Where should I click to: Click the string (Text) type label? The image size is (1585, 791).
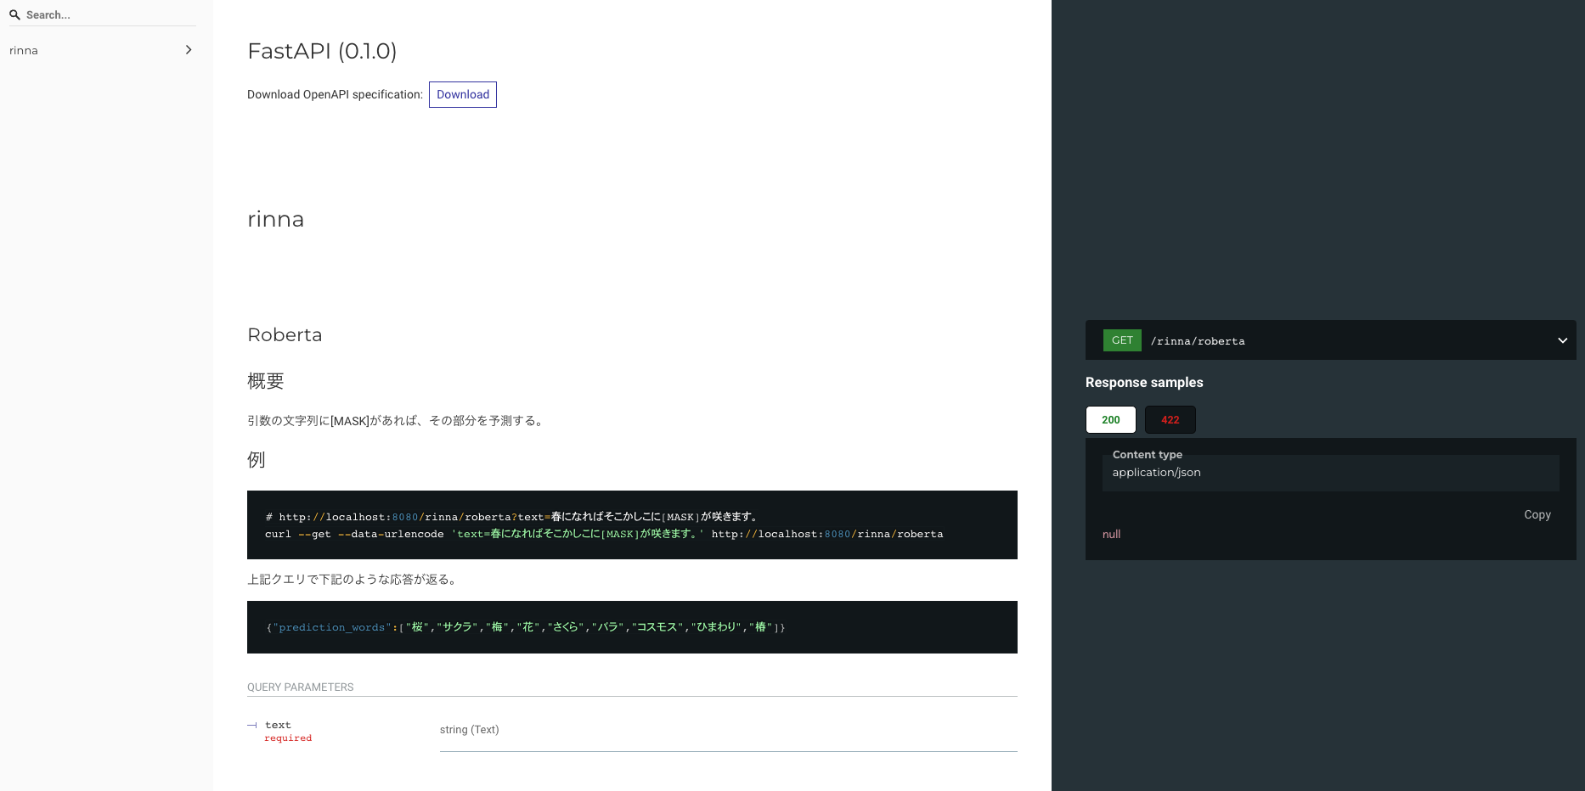tap(470, 729)
